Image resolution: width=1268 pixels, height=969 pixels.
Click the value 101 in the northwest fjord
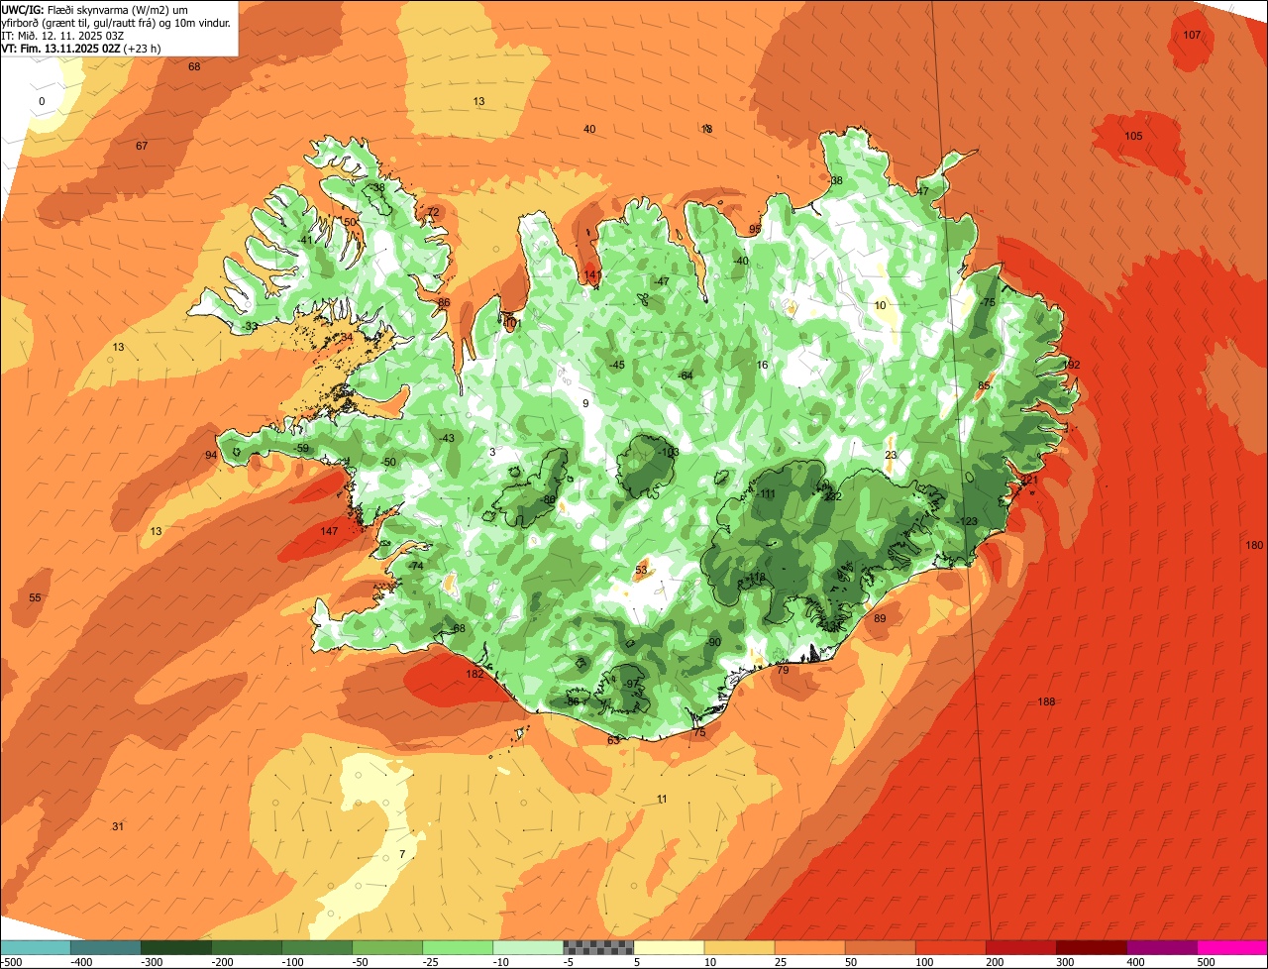[512, 323]
